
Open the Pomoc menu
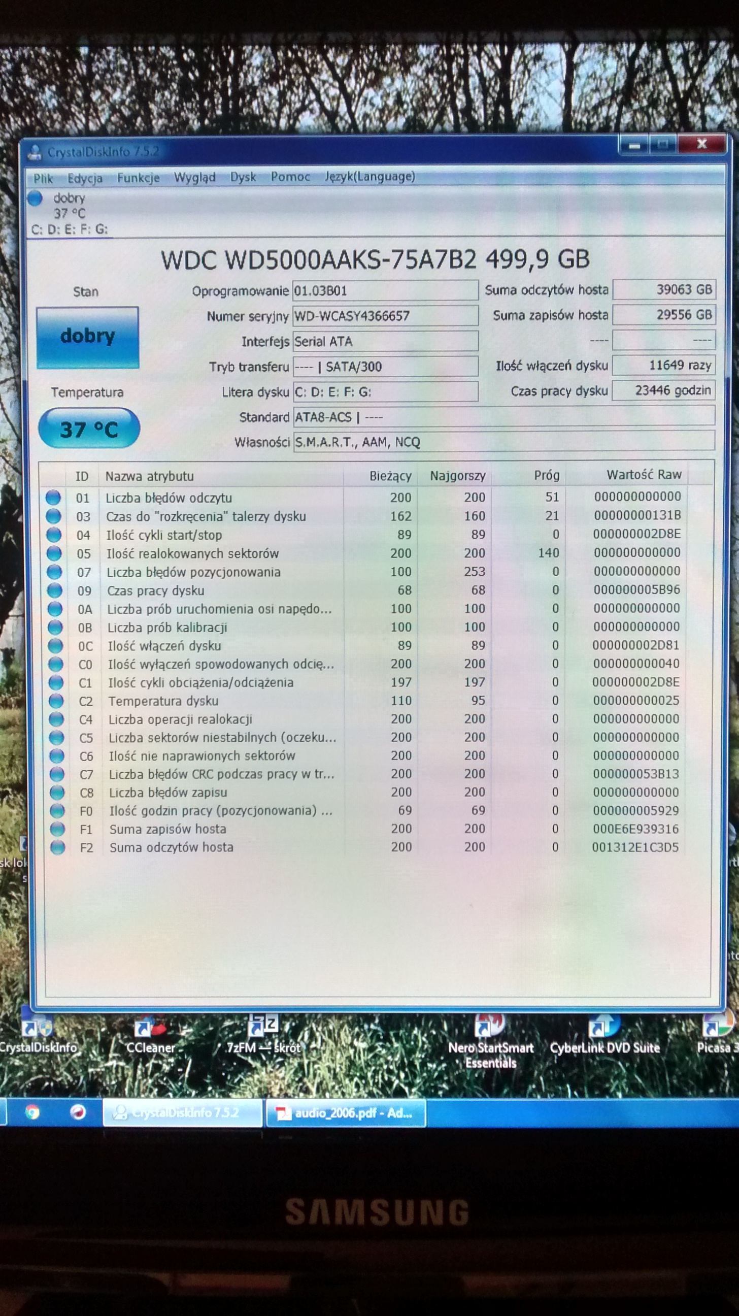pyautogui.click(x=290, y=177)
